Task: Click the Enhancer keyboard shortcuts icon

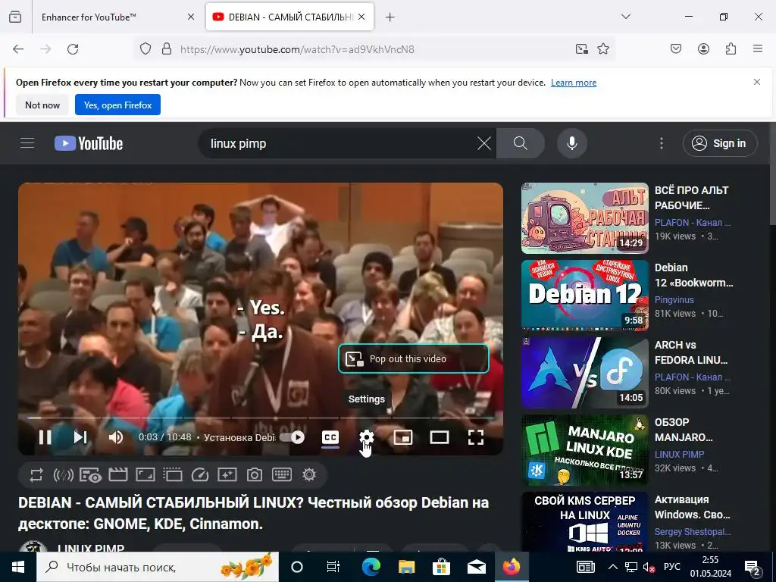Action: pyautogui.click(x=282, y=475)
